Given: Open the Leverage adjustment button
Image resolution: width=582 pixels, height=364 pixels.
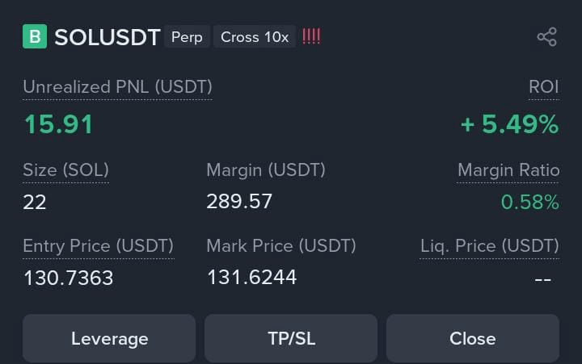Looking at the screenshot, I should [109, 338].
